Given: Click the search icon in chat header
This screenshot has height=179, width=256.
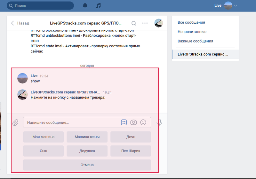Looking at the screenshot, I should [134, 23].
